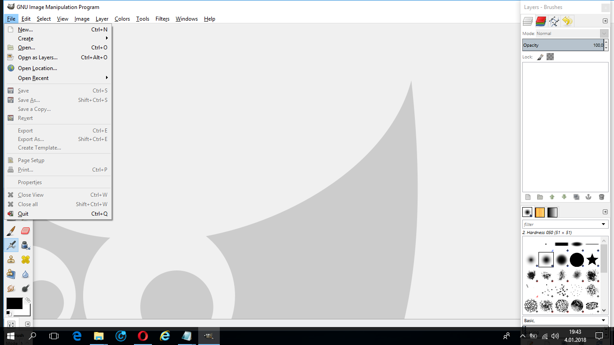Open the toolbox tab configuration arrow
The image size is (614, 345).
tap(27, 324)
